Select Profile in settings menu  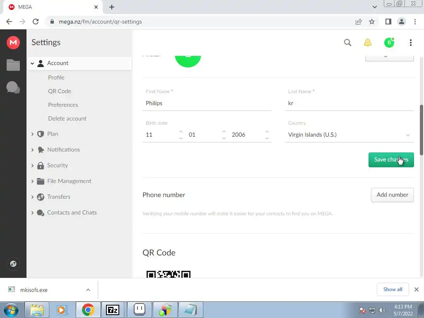(x=56, y=77)
